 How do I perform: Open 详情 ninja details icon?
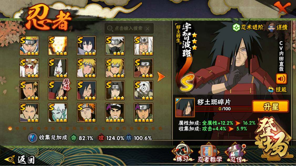tap(272, 27)
